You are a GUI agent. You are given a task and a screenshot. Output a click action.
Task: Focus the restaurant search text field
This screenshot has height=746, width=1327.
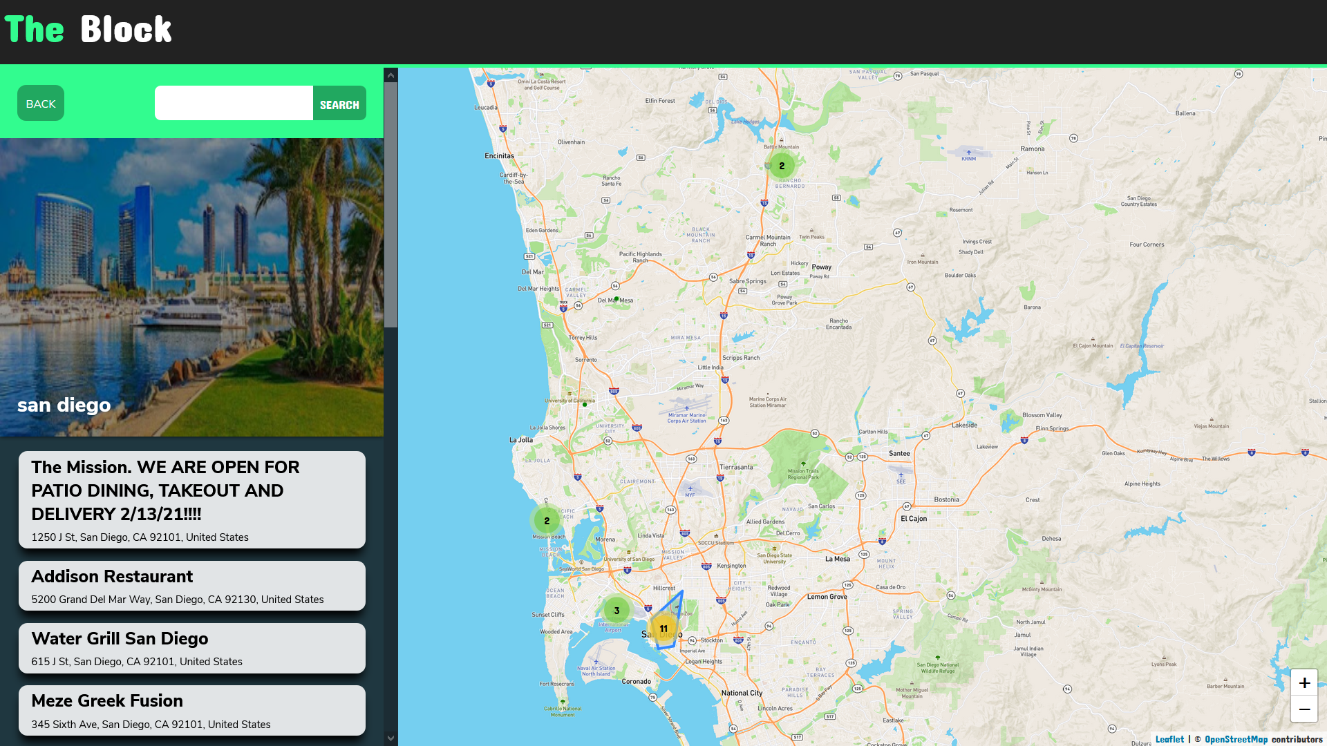coord(234,104)
